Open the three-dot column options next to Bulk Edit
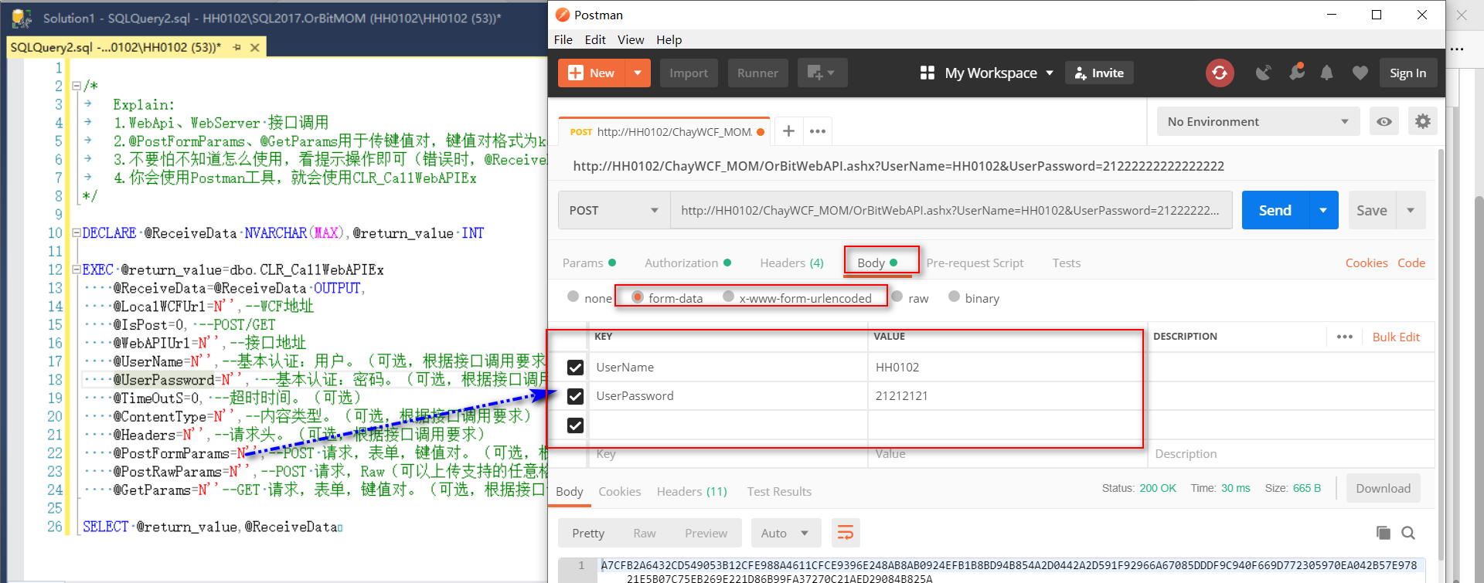The height and width of the screenshot is (583, 1484). [1345, 337]
